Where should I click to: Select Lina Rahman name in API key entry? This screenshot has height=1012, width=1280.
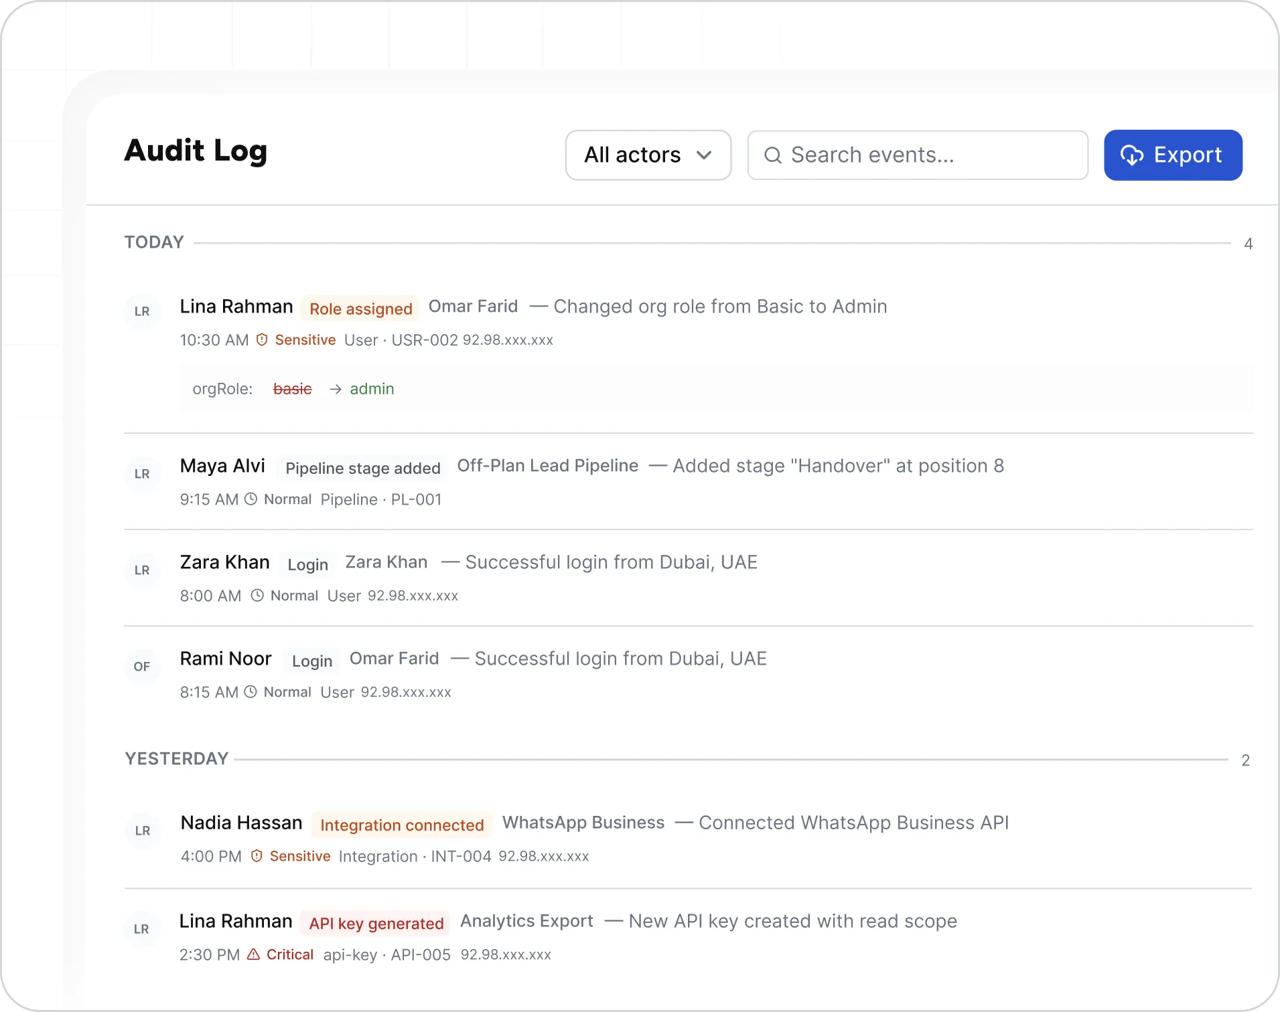(x=236, y=921)
